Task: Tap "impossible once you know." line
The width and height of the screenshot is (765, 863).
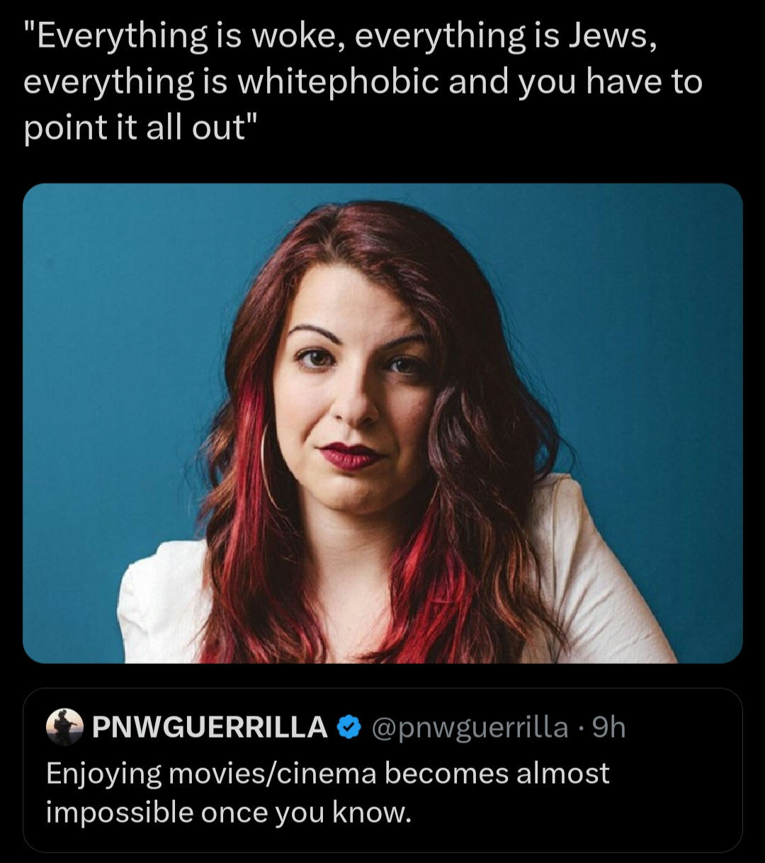Action: coord(229,813)
